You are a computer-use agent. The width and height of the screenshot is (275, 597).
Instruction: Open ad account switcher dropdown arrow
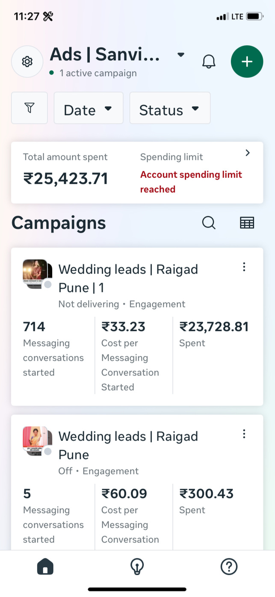pyautogui.click(x=181, y=55)
